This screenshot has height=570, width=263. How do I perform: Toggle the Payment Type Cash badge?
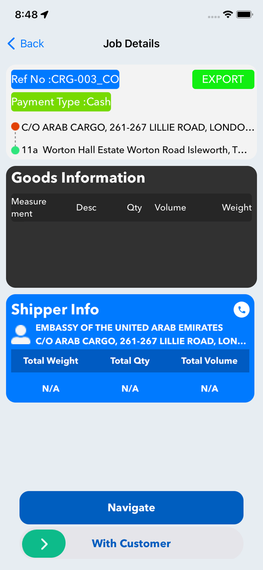pyautogui.click(x=61, y=102)
